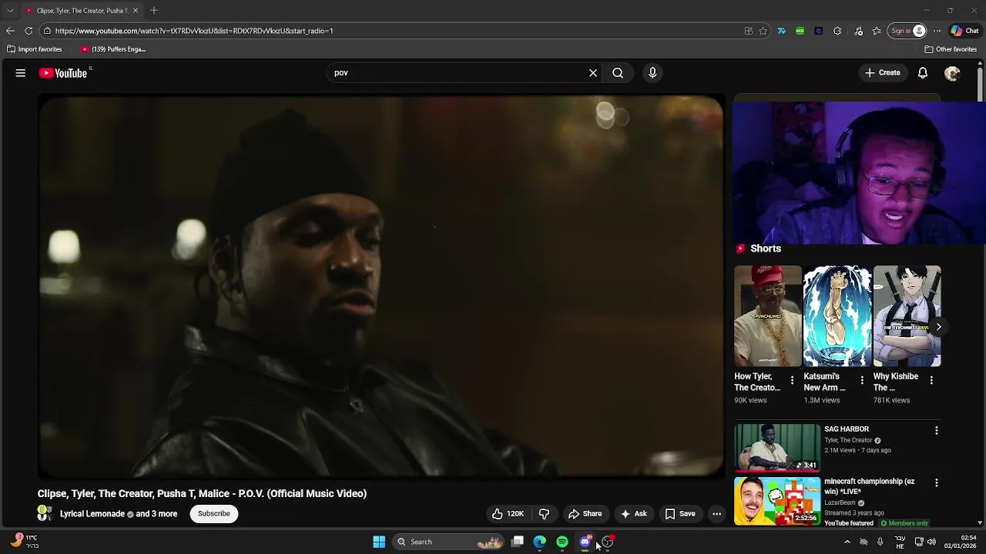Viewport: 986px width, 554px height.
Task: Open browser settings and more menu
Action: click(937, 31)
